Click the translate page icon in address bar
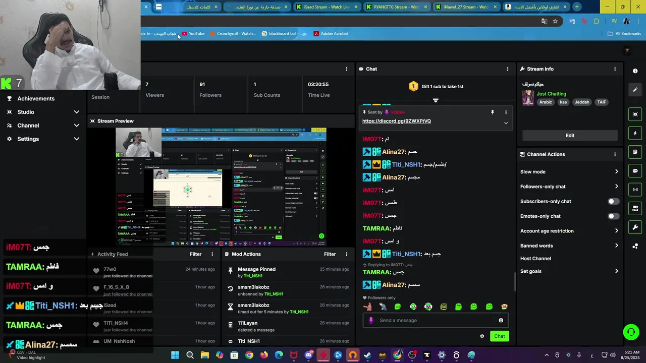This screenshot has height=363, width=646. 544,21
